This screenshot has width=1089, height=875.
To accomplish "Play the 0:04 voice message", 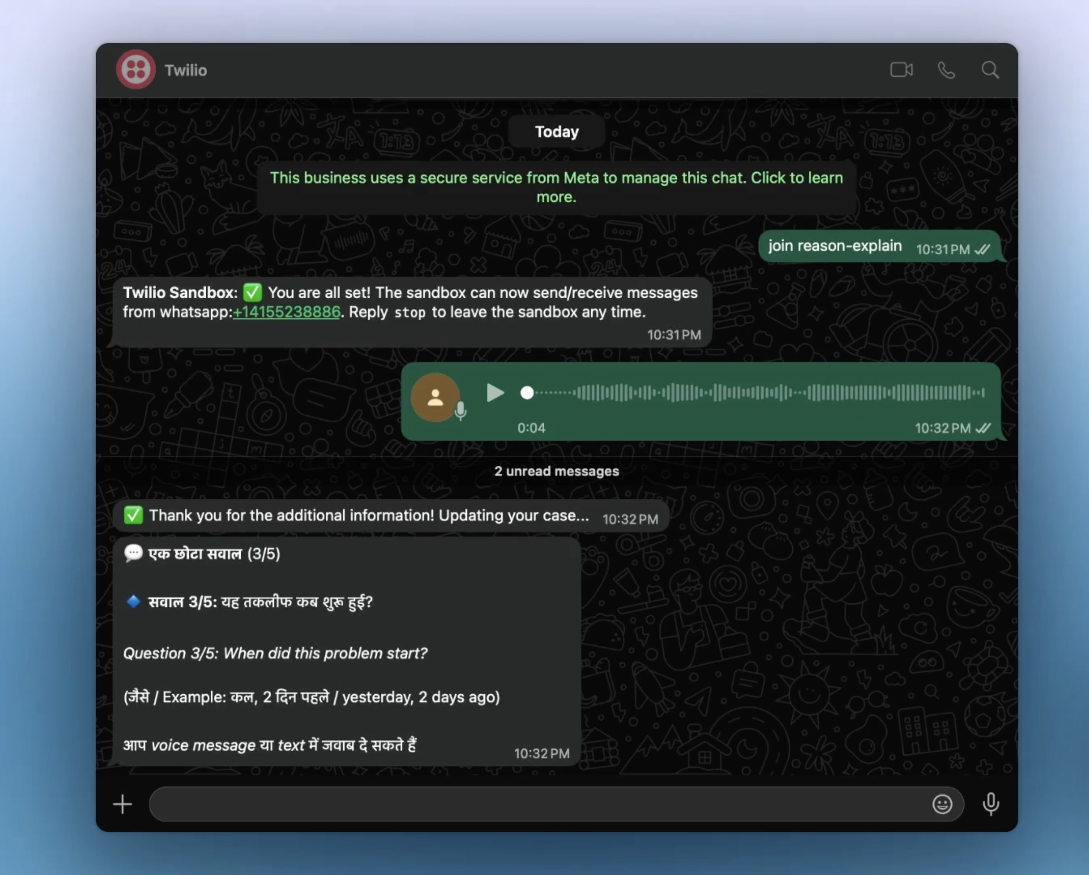I will (x=495, y=392).
